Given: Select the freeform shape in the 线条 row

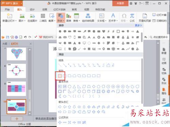Looking at the screenshot, I should [x=108, y=65].
